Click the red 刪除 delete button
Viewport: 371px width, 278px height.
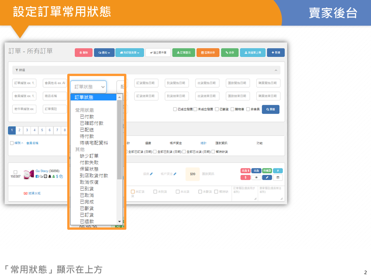click(x=83, y=53)
